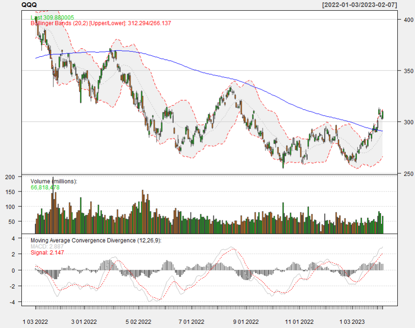
Task: Click the '1 03 2022' date label
Action: pos(35,322)
